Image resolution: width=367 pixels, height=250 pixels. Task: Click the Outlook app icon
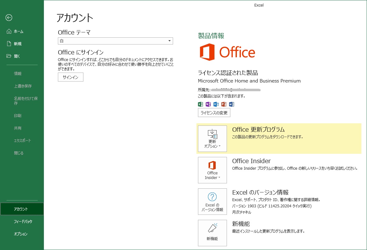(216, 104)
